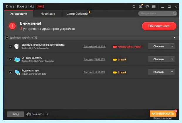Click the search magnifier icon
Viewport: 182px width, 123px height.
174,13
